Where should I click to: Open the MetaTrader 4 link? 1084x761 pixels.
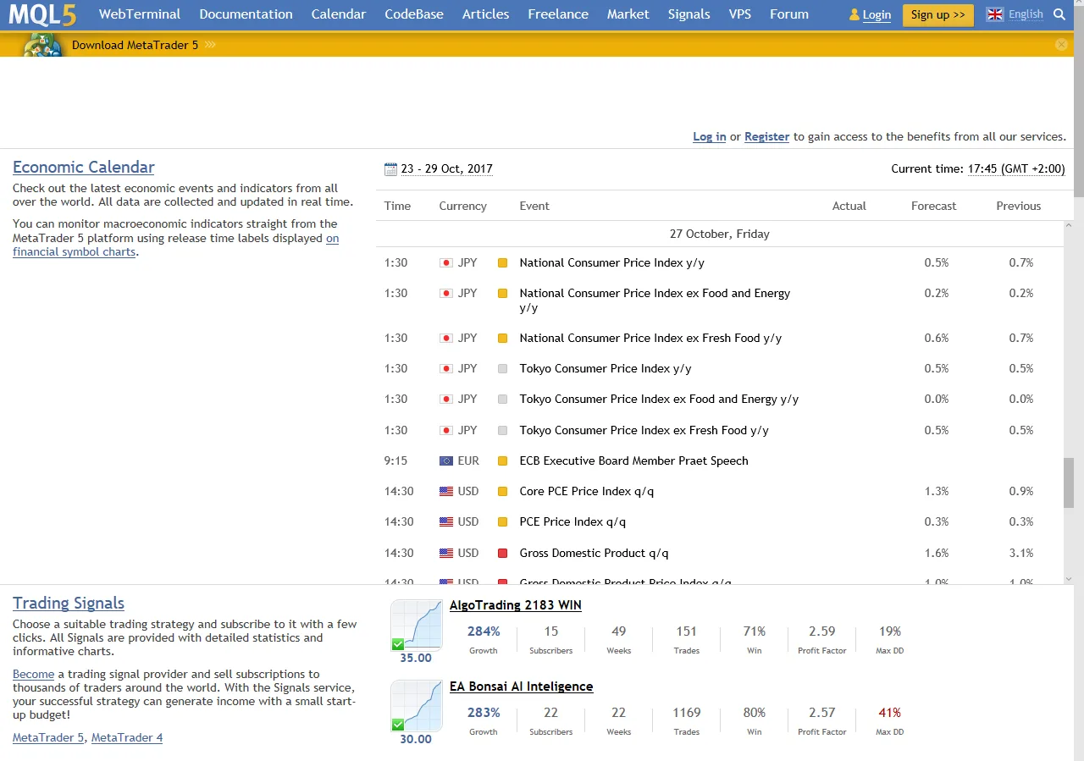127,737
